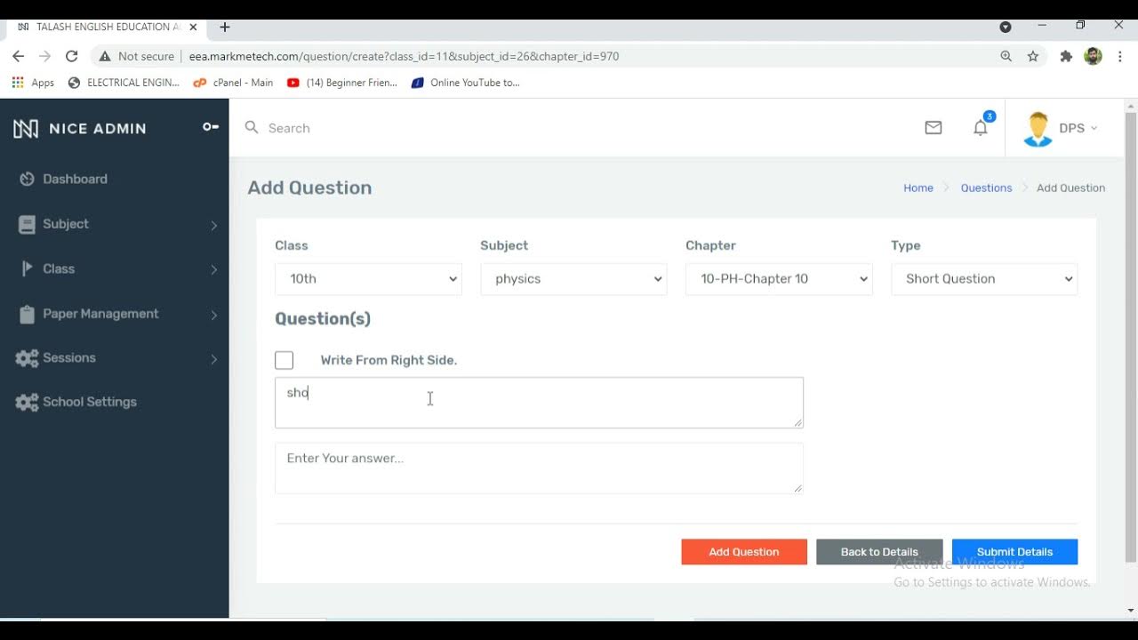This screenshot has height=640, width=1138.
Task: Click the NICE ADMIN brand text
Action: (98, 129)
